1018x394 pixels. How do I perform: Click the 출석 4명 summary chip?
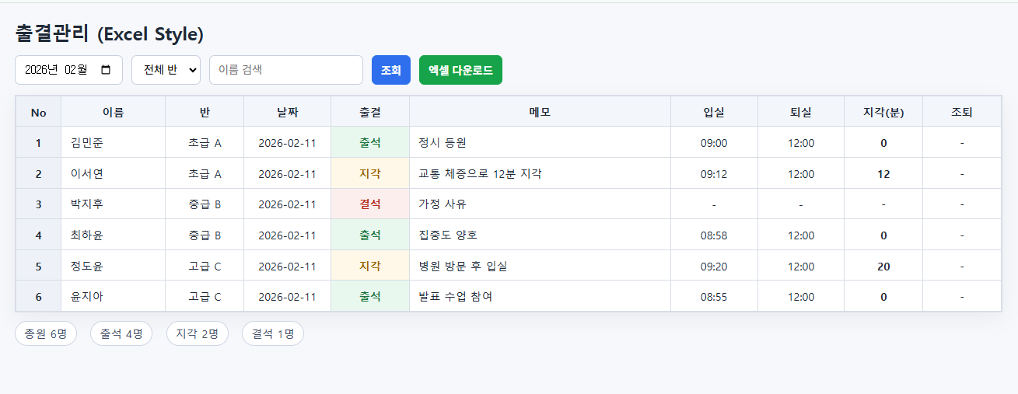121,334
